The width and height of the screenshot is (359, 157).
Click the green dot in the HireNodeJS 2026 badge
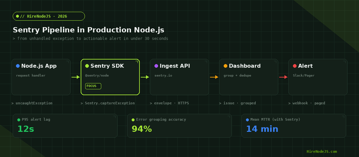tap(18, 16)
